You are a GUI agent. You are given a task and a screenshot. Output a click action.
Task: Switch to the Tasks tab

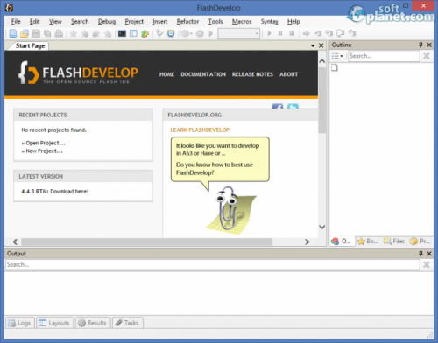tap(127, 323)
